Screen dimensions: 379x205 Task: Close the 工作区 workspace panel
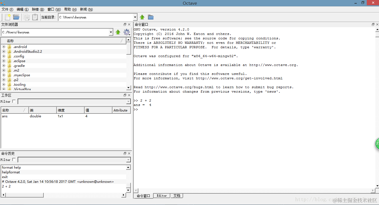pyautogui.click(x=129, y=95)
